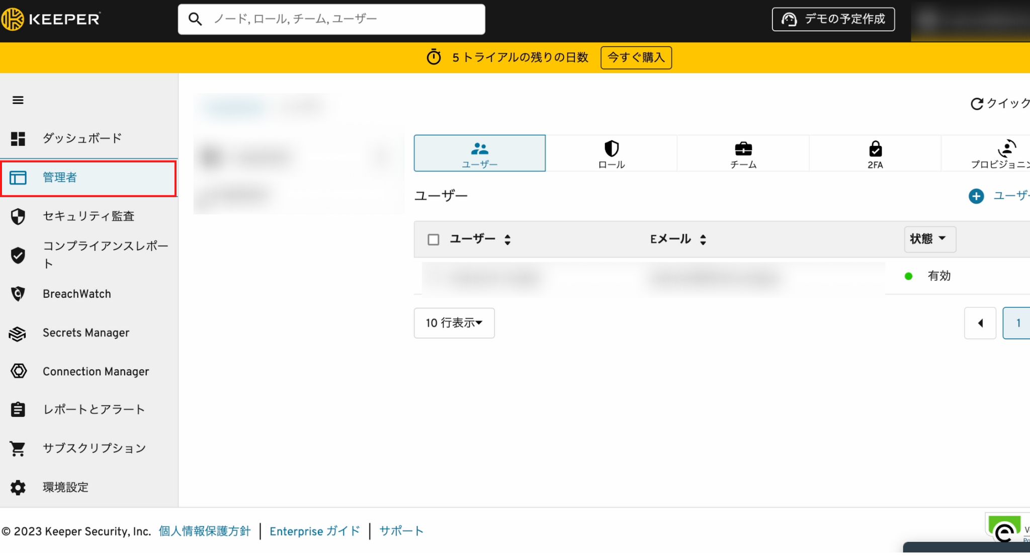Open 個人情報保護方針 privacy policy link
Screen dimensions: 1030x556
click(205, 531)
